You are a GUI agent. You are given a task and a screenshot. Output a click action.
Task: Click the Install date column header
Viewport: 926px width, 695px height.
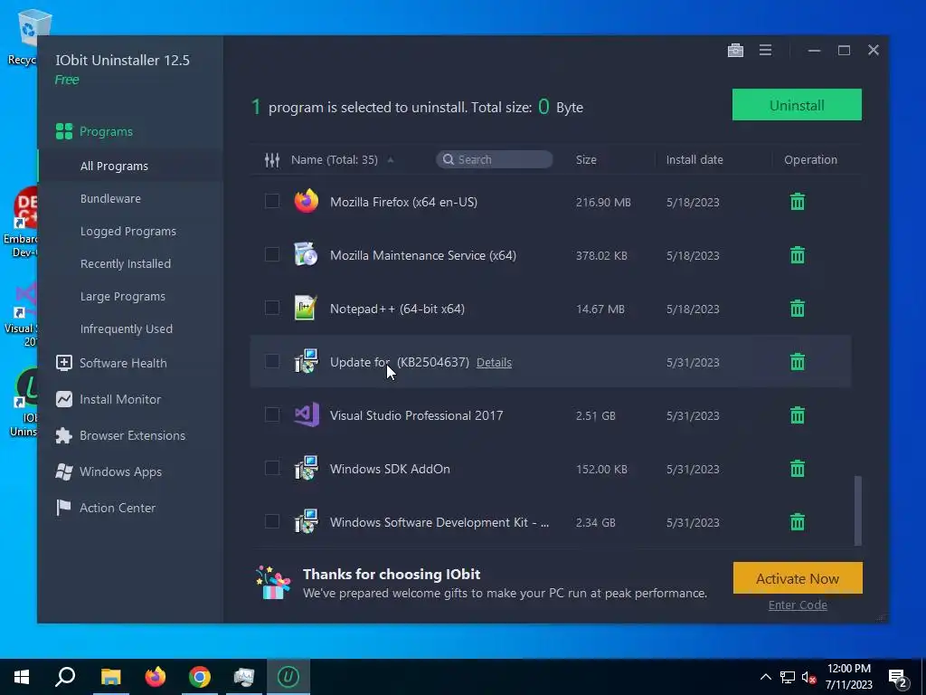point(694,159)
